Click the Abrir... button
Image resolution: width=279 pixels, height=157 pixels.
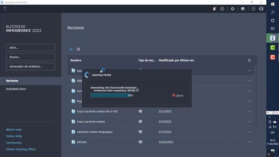[31, 48]
